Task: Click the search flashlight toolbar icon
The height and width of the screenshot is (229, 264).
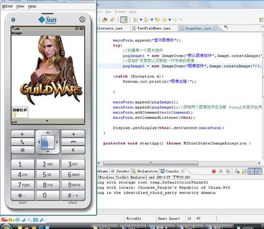Action: tap(112, 20)
